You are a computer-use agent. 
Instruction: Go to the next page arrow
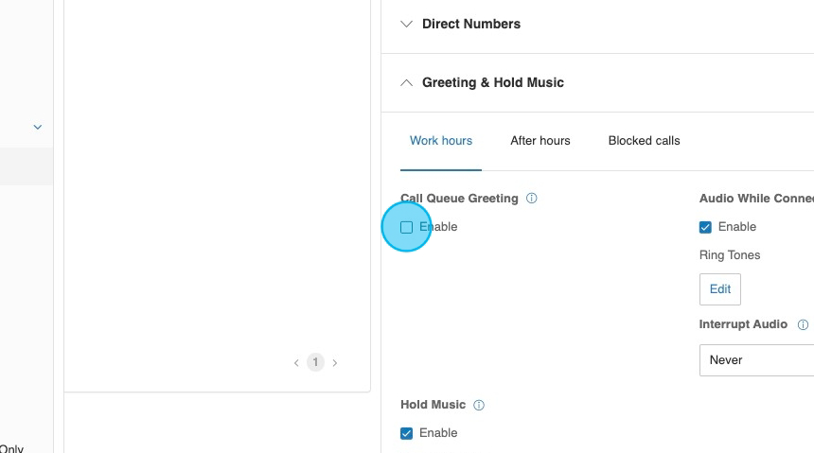335,362
